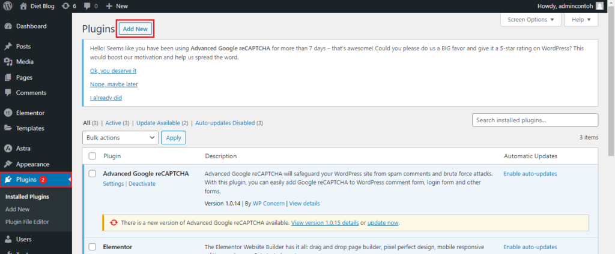The height and width of the screenshot is (254, 615).
Task: Click the Plugins plug icon in sidebar
Action: tap(8, 180)
